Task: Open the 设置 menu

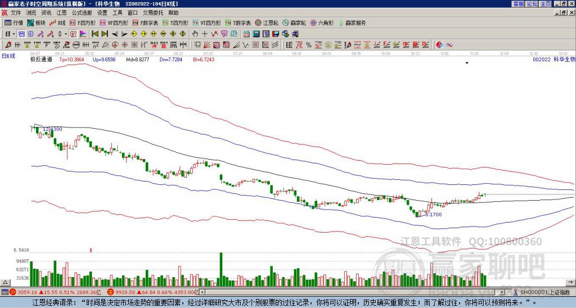Action: point(102,13)
